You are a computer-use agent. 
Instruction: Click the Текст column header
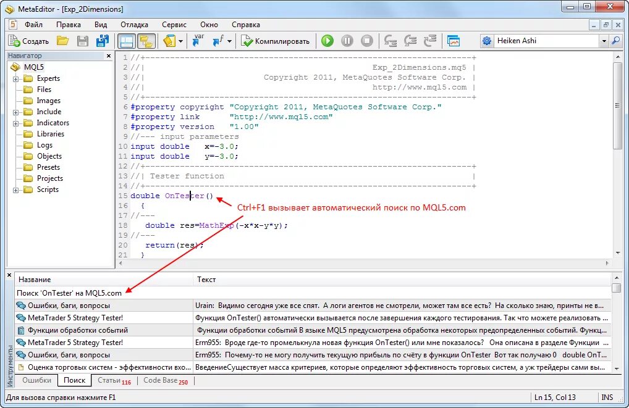[x=402, y=280]
